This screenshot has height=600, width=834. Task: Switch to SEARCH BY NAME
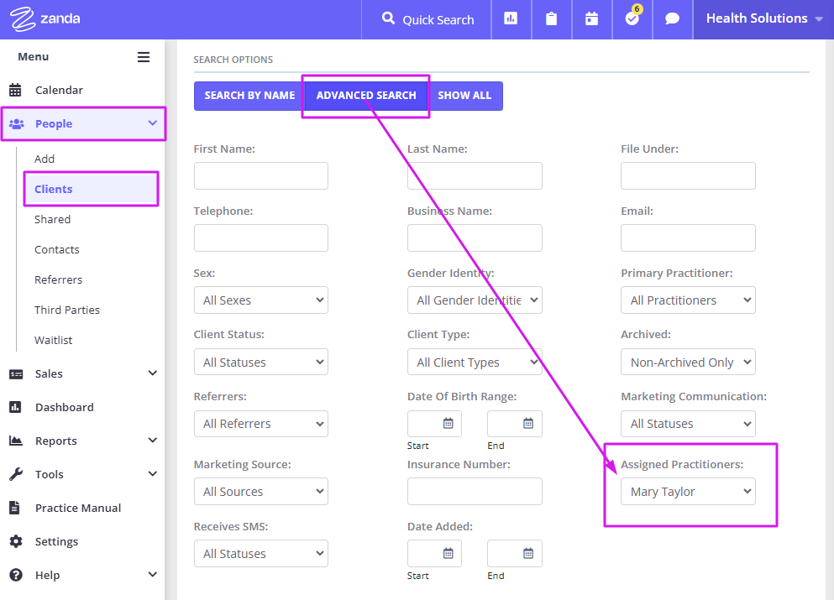tap(249, 96)
